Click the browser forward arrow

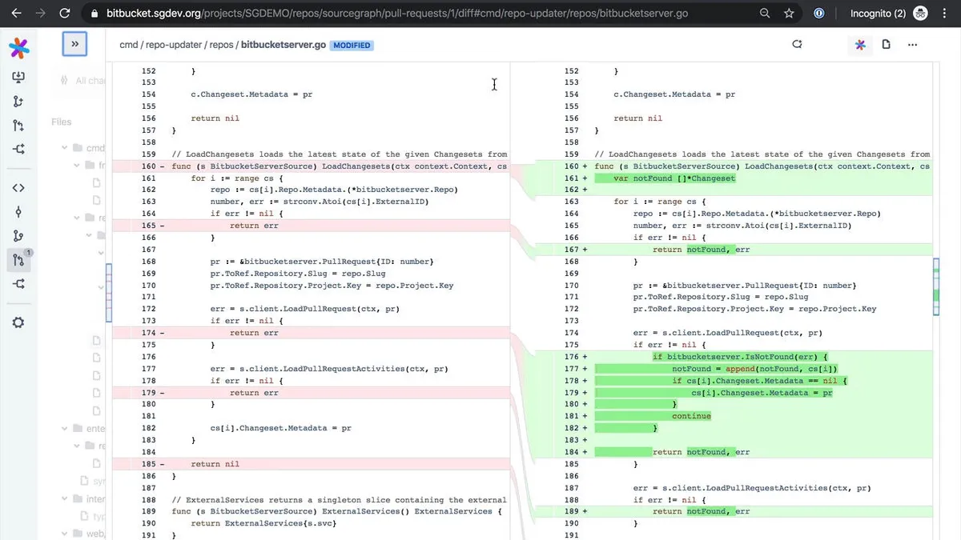coord(40,14)
